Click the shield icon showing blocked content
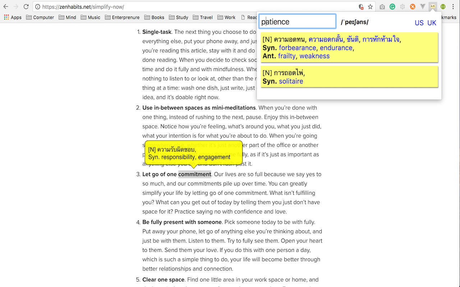Screen dimensions: 460x287 pyautogui.click(x=361, y=6)
